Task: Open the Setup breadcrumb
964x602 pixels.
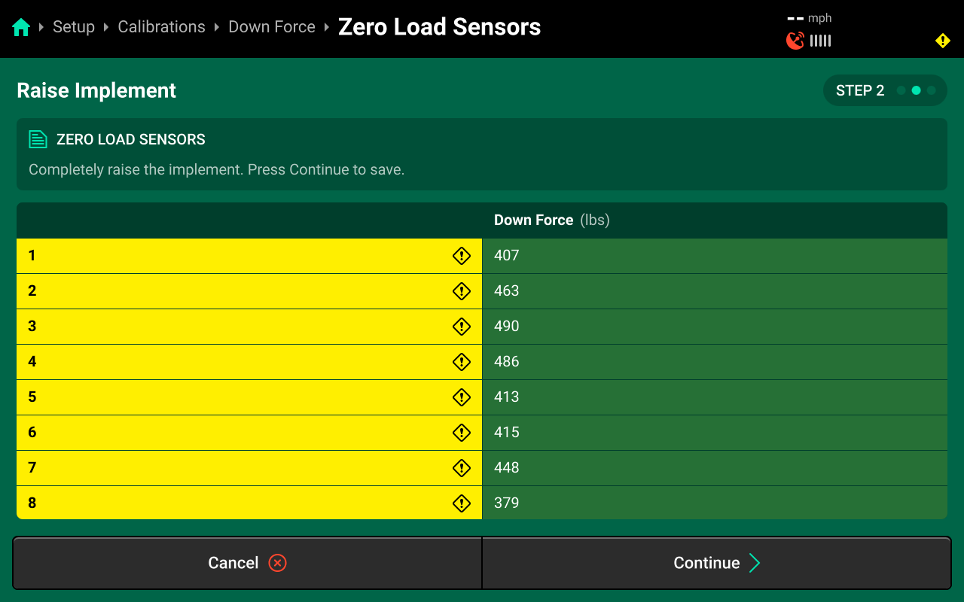Action: pyautogui.click(x=74, y=27)
